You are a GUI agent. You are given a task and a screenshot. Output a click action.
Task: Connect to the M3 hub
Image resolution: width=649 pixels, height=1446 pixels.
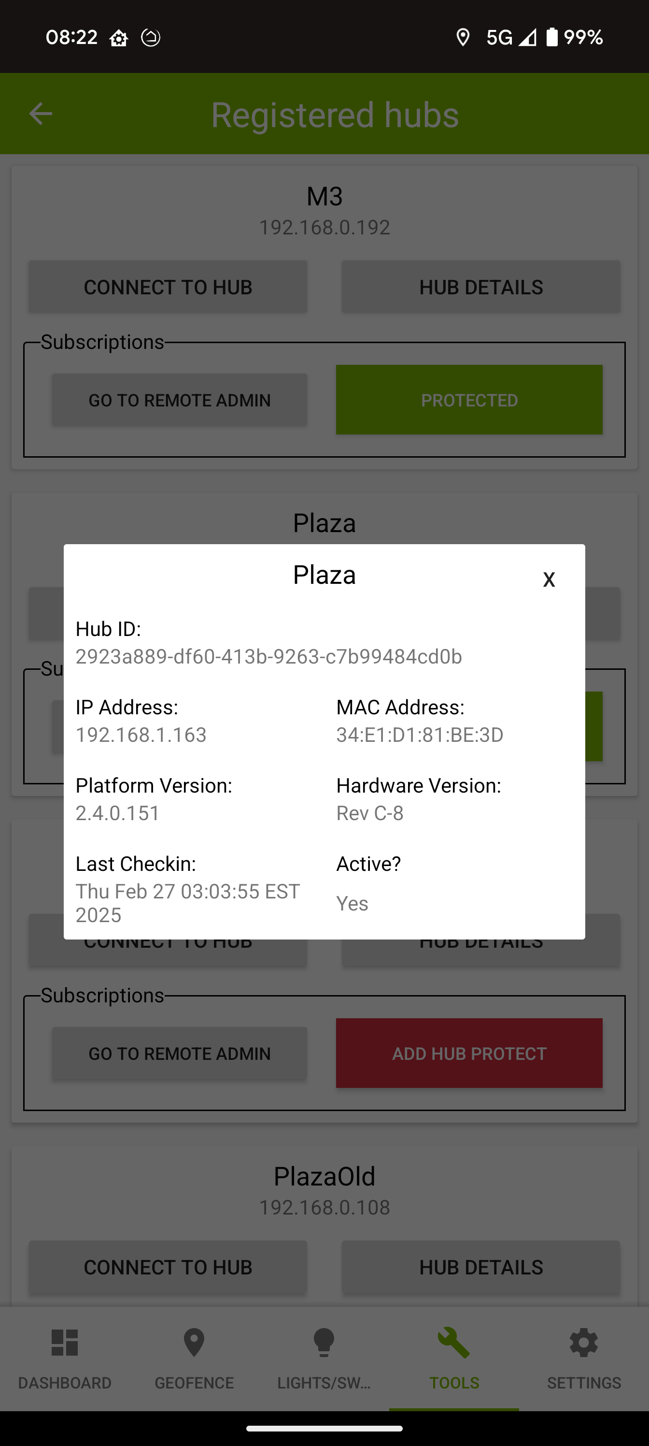coord(168,287)
